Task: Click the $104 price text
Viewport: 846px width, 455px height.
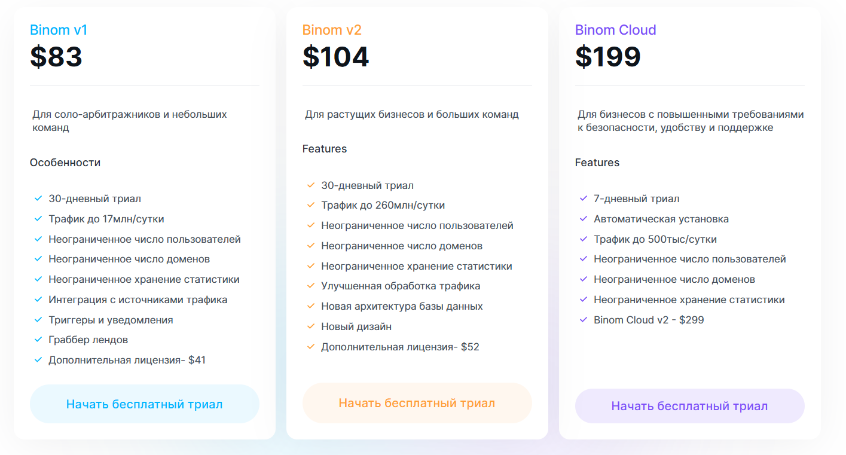Action: pos(336,57)
